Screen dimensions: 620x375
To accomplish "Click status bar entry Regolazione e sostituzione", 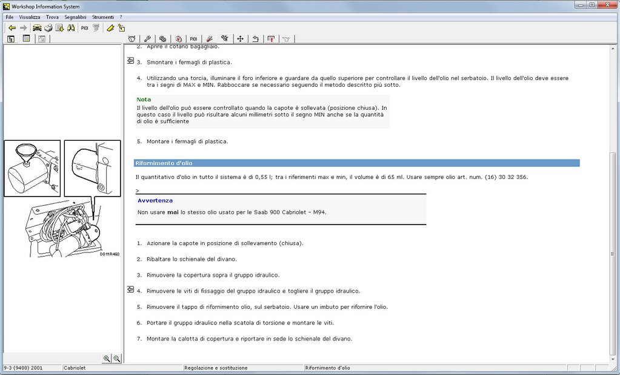I will pyautogui.click(x=216, y=368).
